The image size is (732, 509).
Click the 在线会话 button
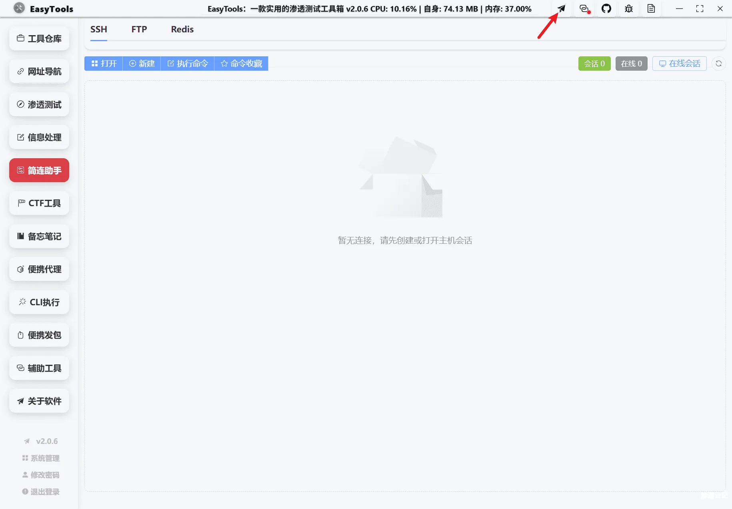pos(679,63)
